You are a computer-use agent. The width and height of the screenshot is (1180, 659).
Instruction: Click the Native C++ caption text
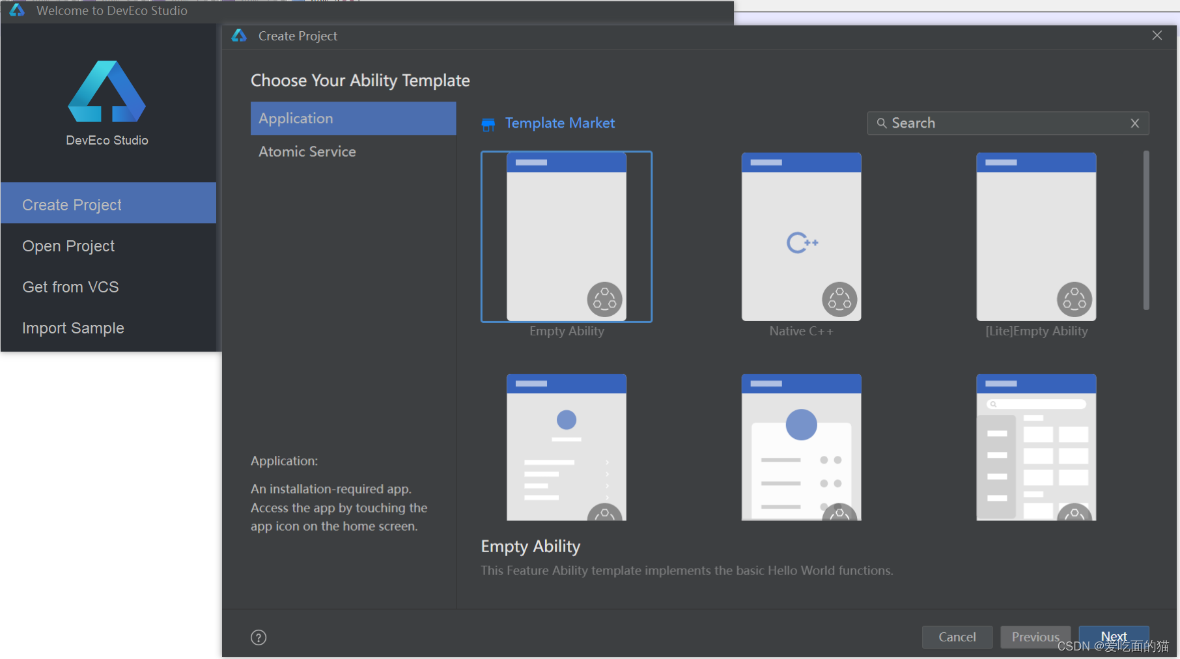[801, 331]
